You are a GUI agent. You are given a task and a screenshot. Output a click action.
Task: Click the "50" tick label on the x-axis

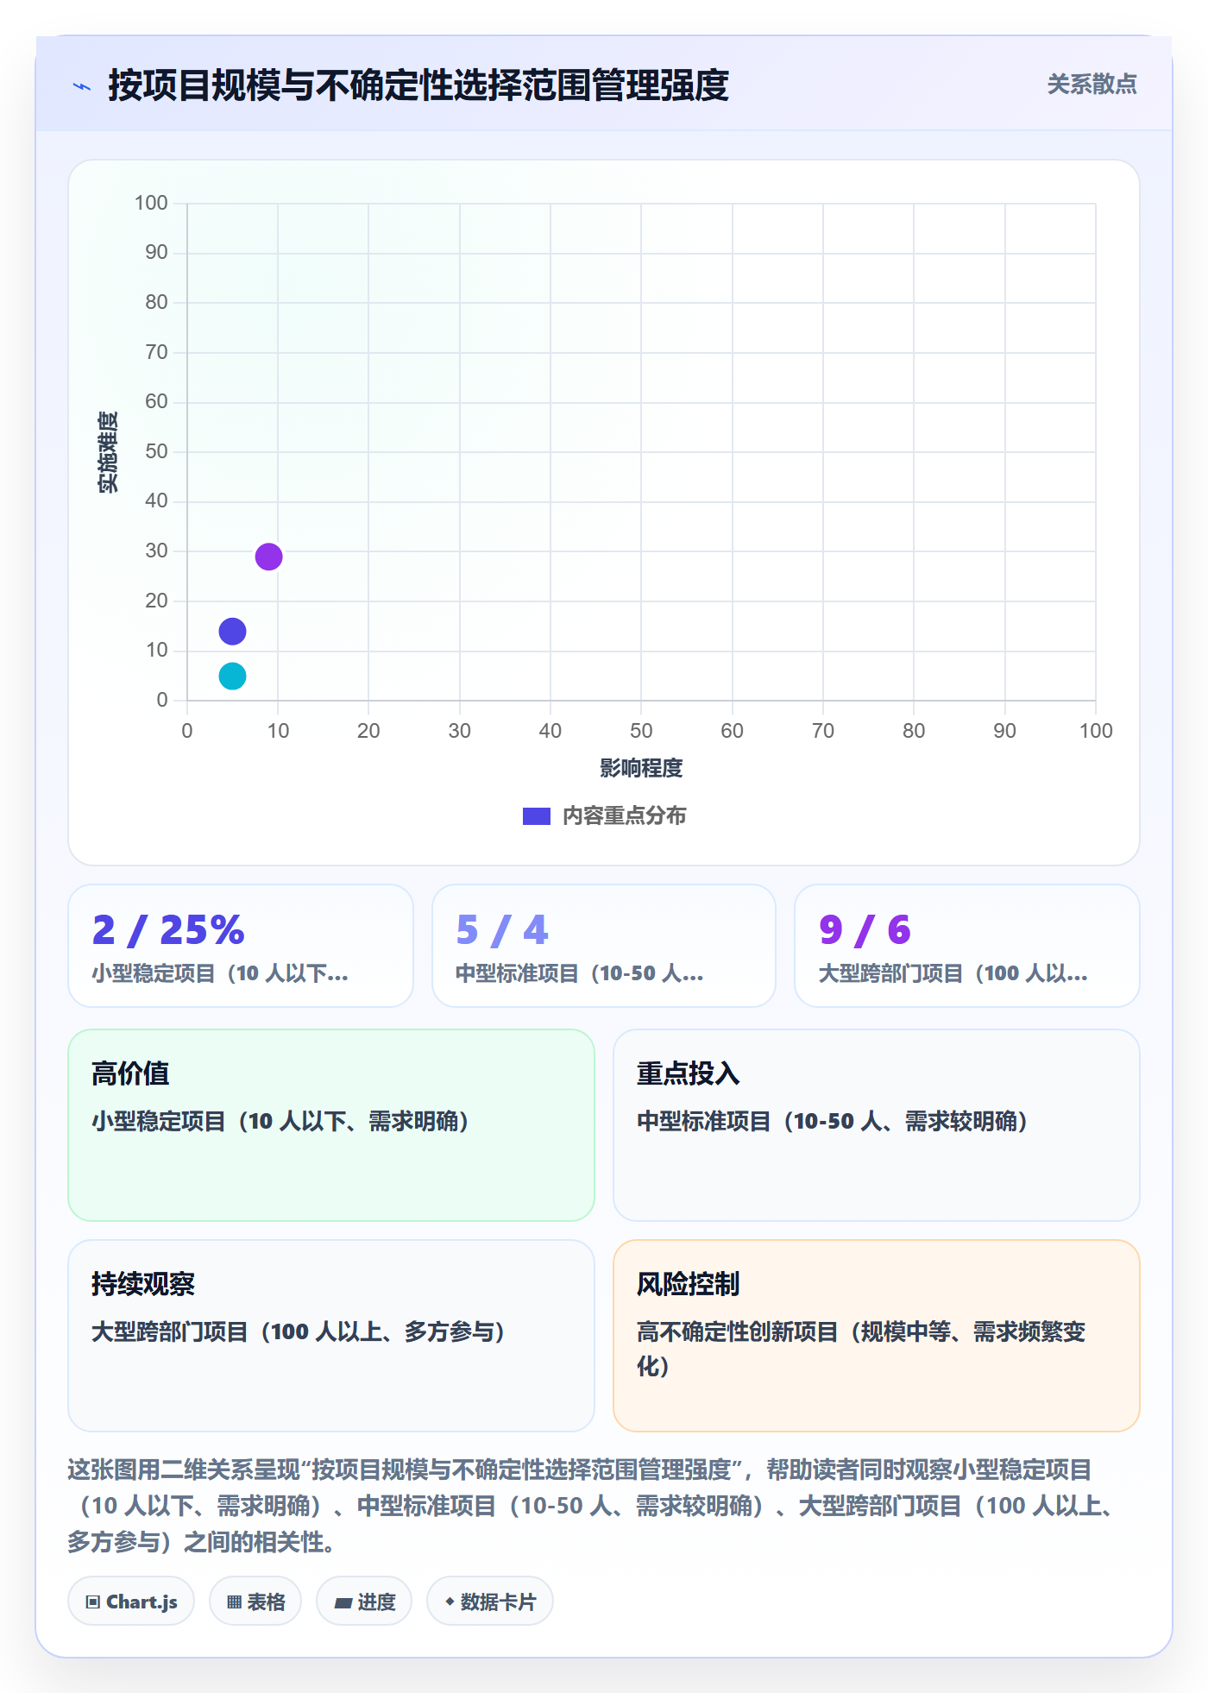coord(641,732)
